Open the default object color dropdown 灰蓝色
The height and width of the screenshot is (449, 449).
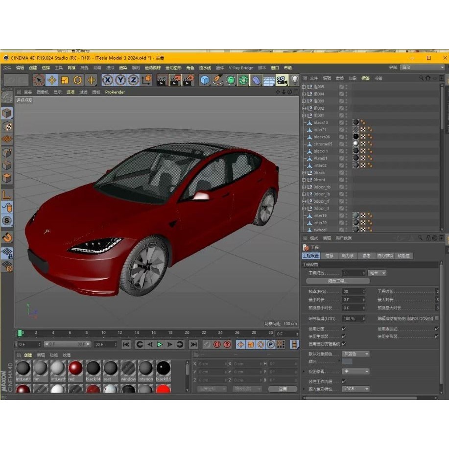click(355, 354)
